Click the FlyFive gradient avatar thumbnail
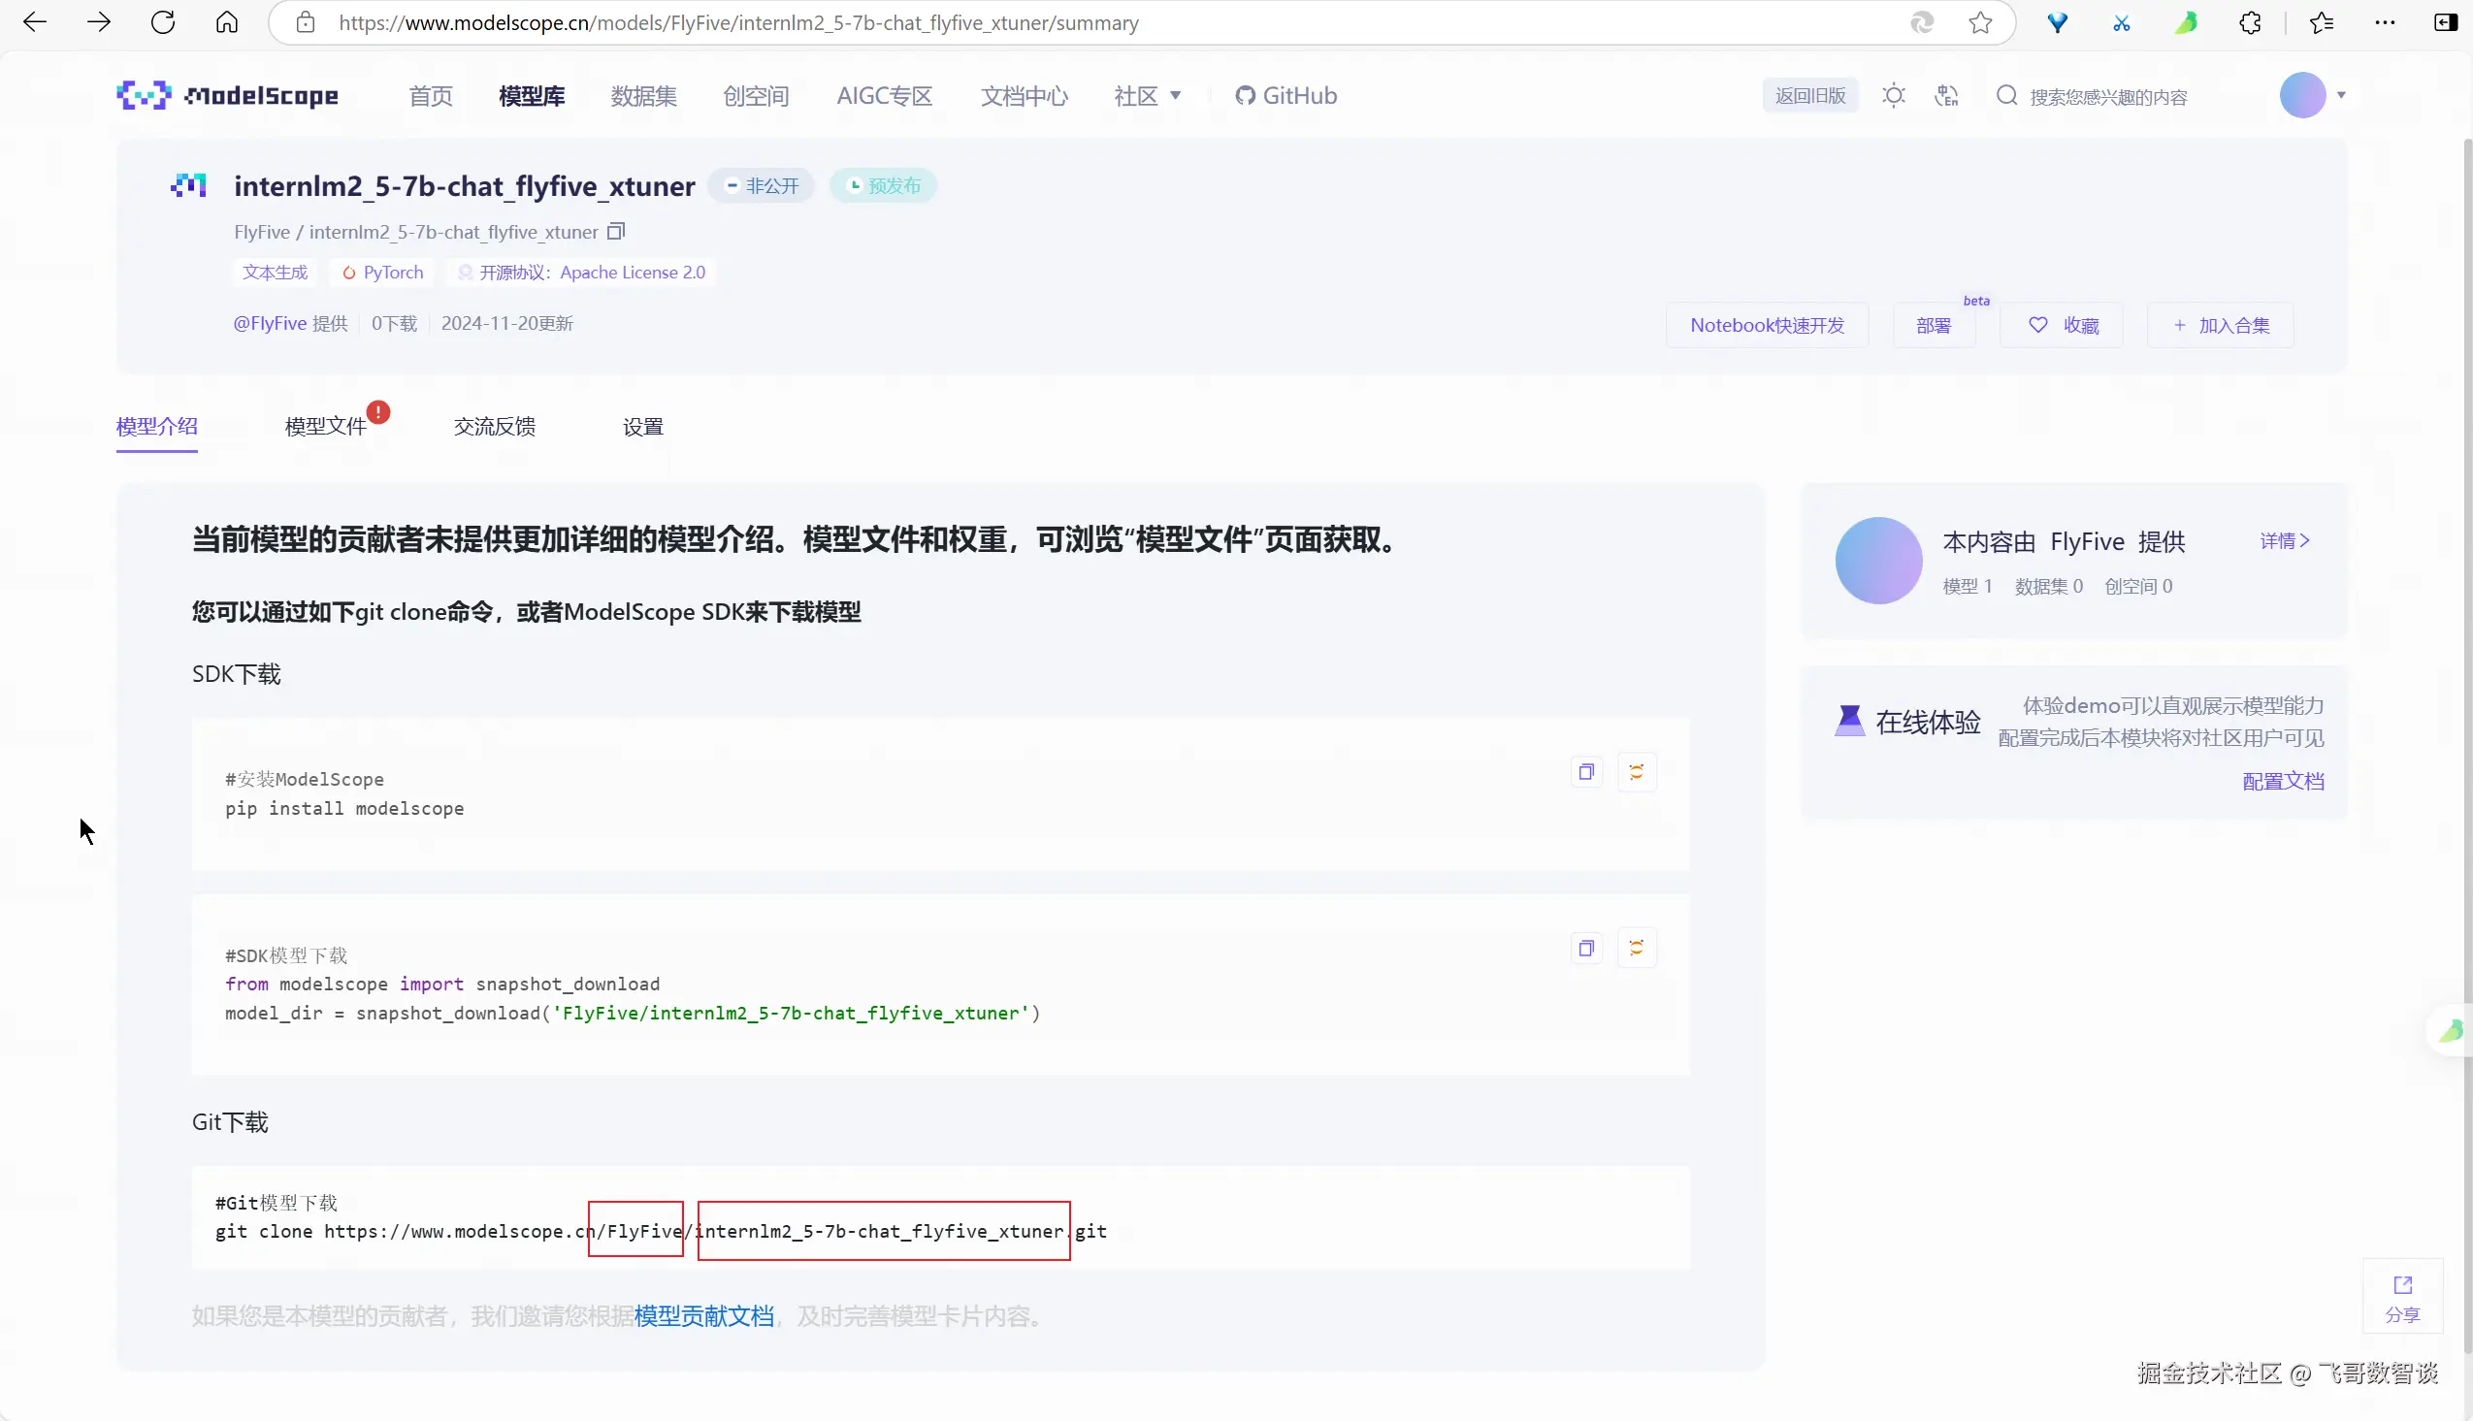2473x1421 pixels. coord(1877,561)
